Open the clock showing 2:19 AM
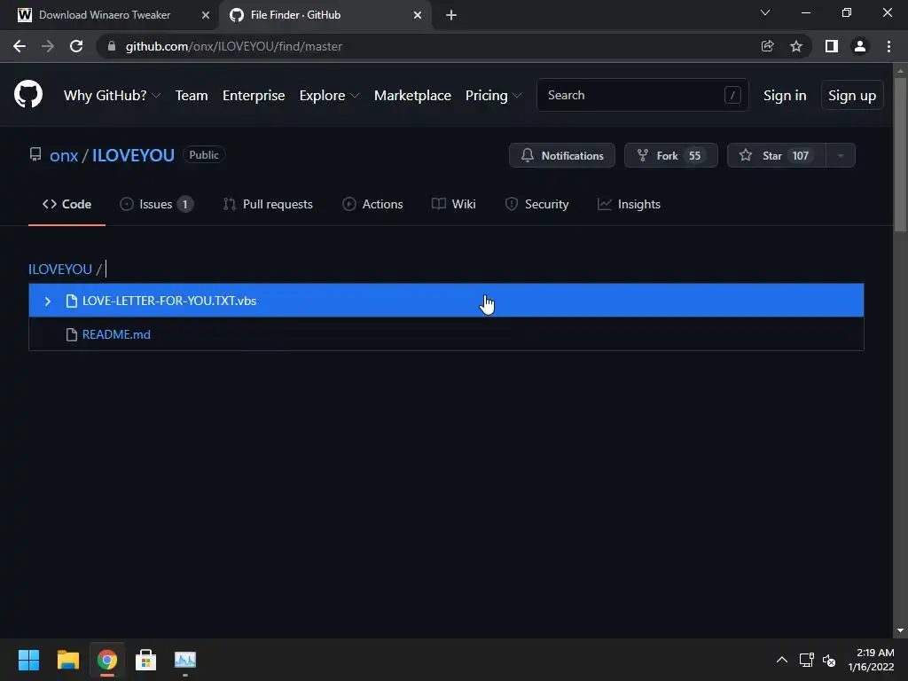 (872, 660)
